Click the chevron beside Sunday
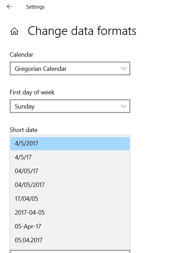This screenshot has height=253, width=170. click(123, 106)
